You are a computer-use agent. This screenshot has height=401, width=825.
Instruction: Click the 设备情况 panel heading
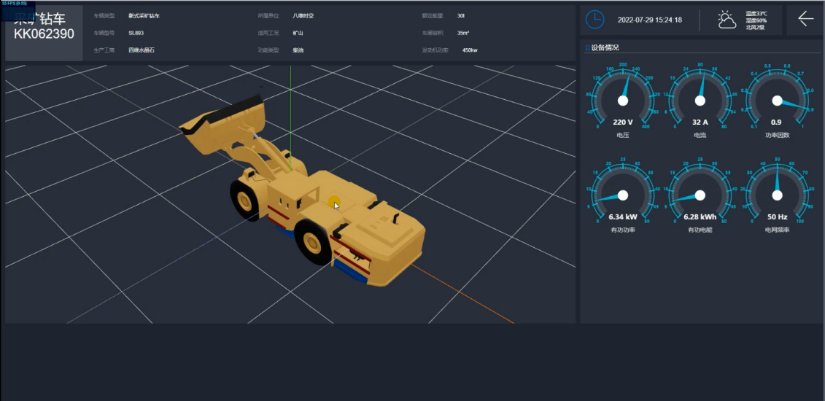coord(605,48)
